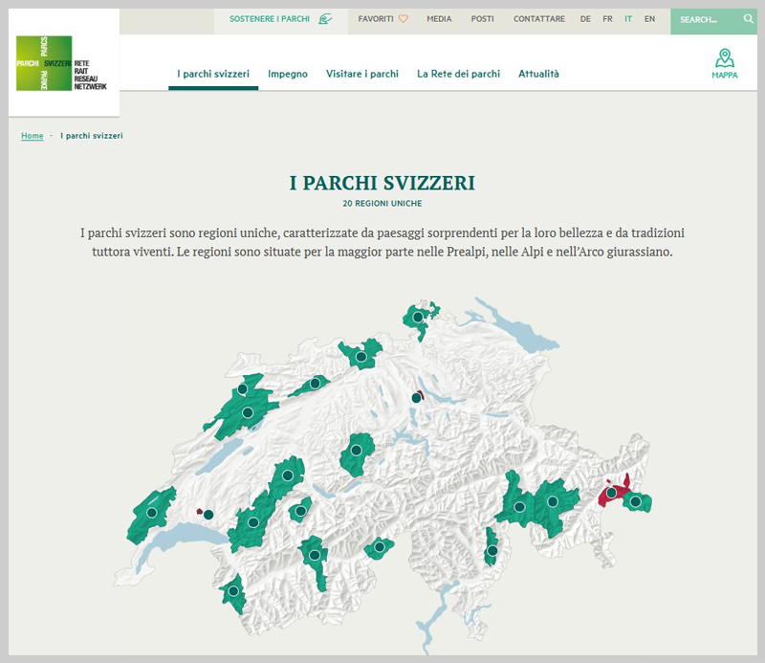Follow the Home breadcrumb link
Viewport: 765px width, 663px height.
33,136
